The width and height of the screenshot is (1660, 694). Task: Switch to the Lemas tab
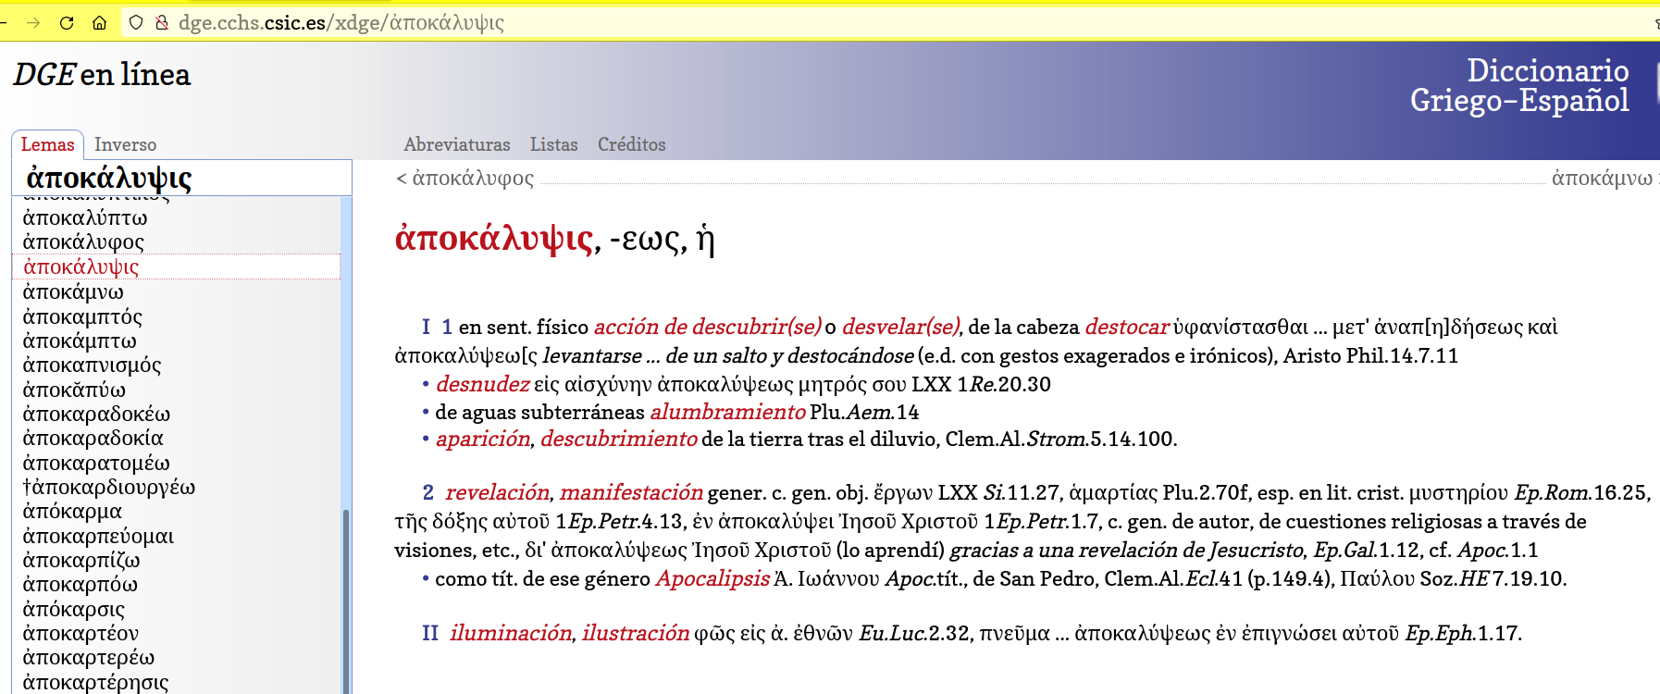(47, 144)
